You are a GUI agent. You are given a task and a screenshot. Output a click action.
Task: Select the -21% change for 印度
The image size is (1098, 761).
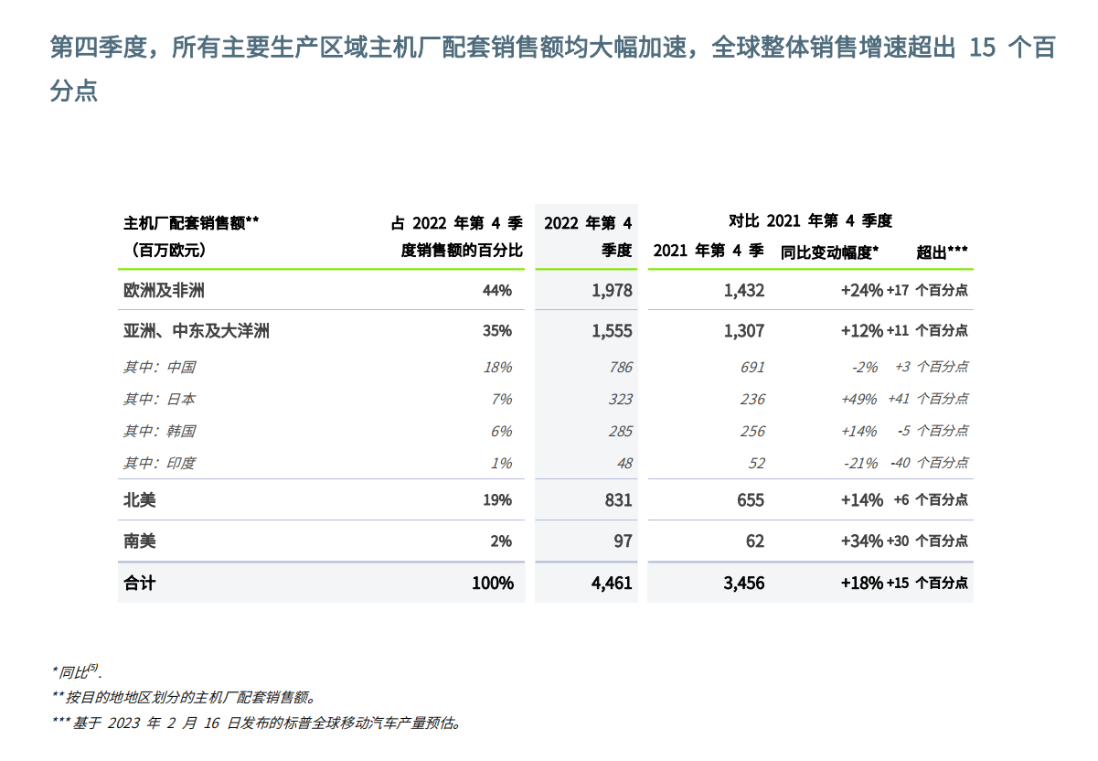[x=861, y=464]
